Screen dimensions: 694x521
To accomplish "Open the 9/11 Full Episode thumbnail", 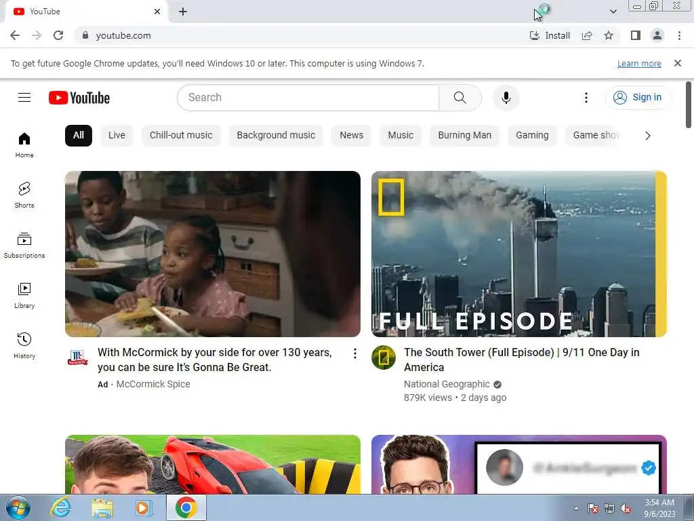I will pos(519,254).
